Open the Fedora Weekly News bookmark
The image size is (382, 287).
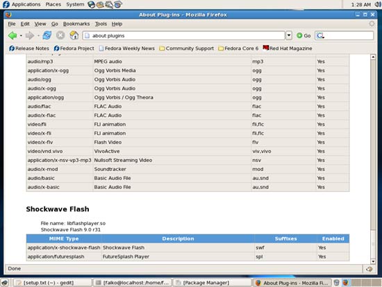(x=126, y=48)
